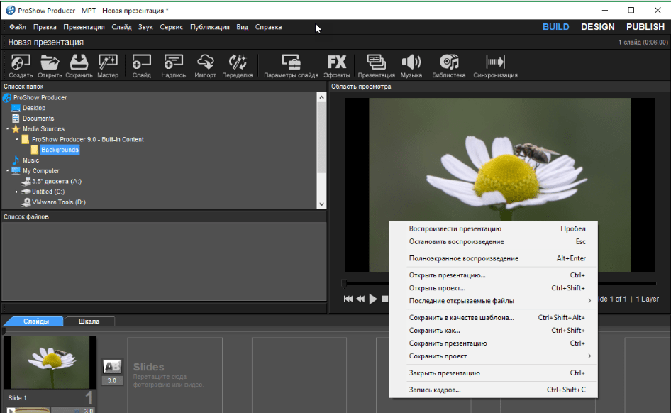
Task: Expand the Сохранить проект submenu
Action: coord(438,356)
